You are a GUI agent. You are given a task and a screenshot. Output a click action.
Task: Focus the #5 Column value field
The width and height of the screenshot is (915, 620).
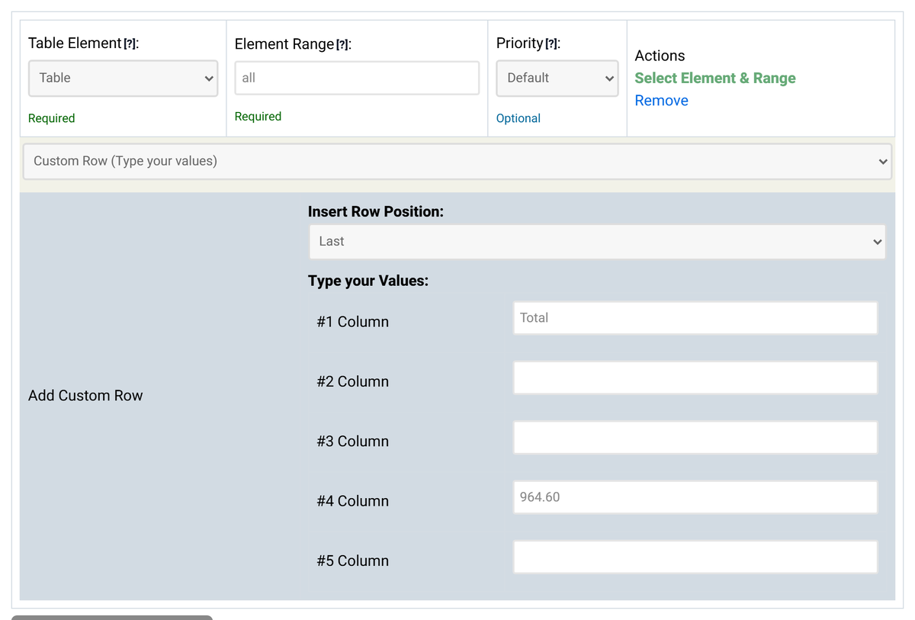coord(695,557)
